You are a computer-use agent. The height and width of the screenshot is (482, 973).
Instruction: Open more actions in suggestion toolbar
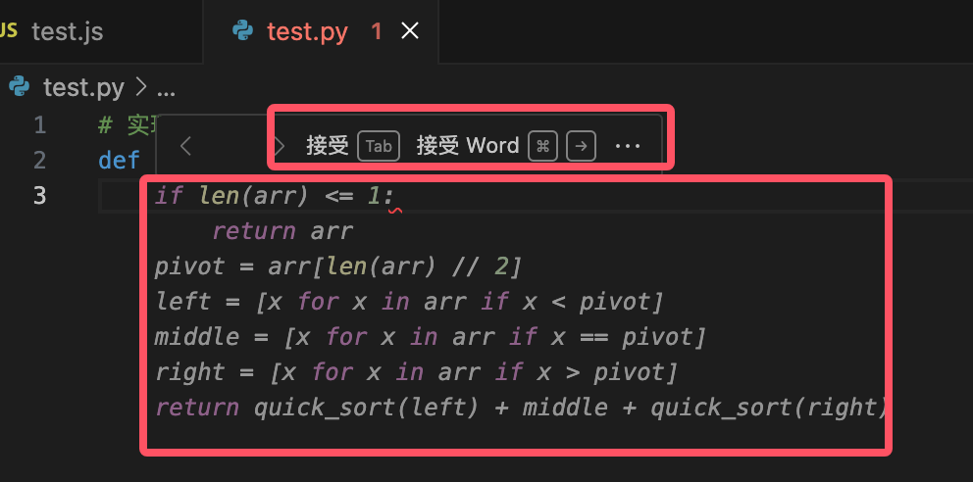pos(627,146)
